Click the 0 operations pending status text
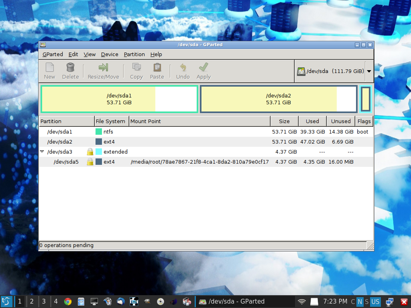This screenshot has width=411, height=308. pyautogui.click(x=66, y=245)
